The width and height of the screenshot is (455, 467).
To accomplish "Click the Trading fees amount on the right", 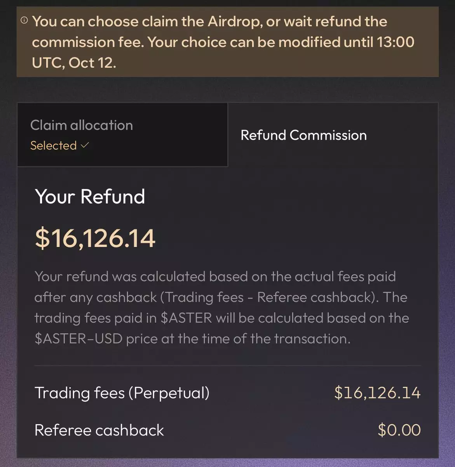I will pos(377,393).
